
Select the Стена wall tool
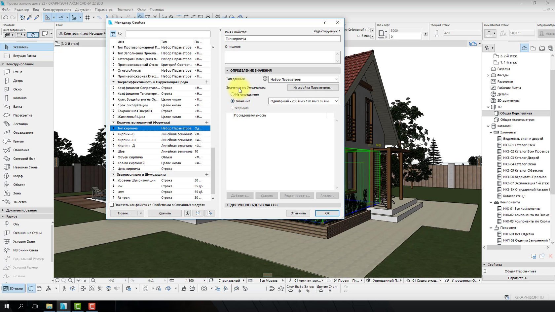[18, 72]
